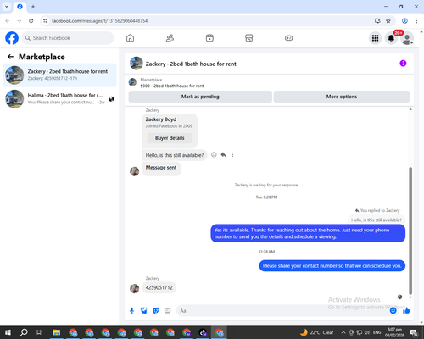Click More options button
Image resolution: width=424 pixels, height=339 pixels.
(342, 97)
